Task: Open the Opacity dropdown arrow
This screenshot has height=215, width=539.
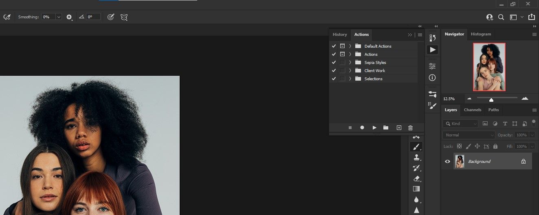Action: (x=532, y=135)
